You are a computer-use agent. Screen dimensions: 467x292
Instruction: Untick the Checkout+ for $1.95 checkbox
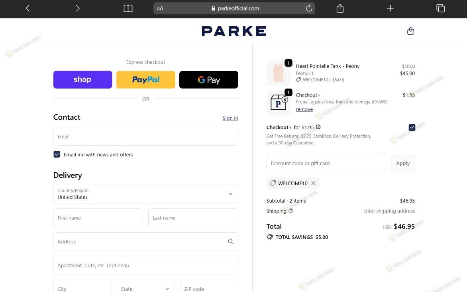coord(412,127)
